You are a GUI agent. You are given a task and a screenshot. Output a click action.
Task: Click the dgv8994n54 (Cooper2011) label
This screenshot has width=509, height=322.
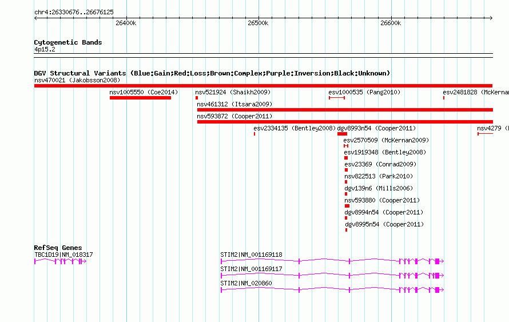click(x=384, y=212)
